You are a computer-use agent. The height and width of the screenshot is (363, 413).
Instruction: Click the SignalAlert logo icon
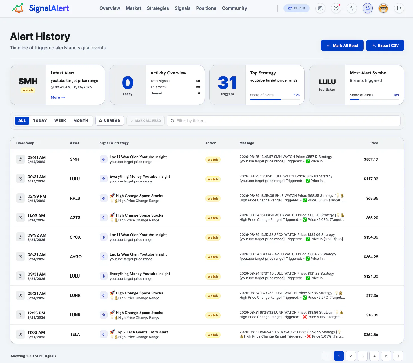pyautogui.click(x=17, y=8)
